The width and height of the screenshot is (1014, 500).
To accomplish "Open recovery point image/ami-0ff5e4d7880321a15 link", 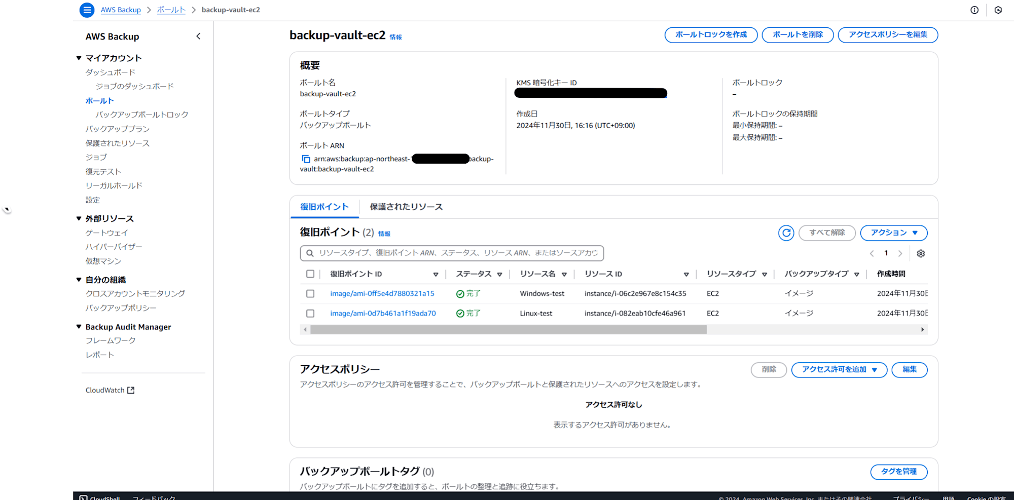I will pos(382,293).
